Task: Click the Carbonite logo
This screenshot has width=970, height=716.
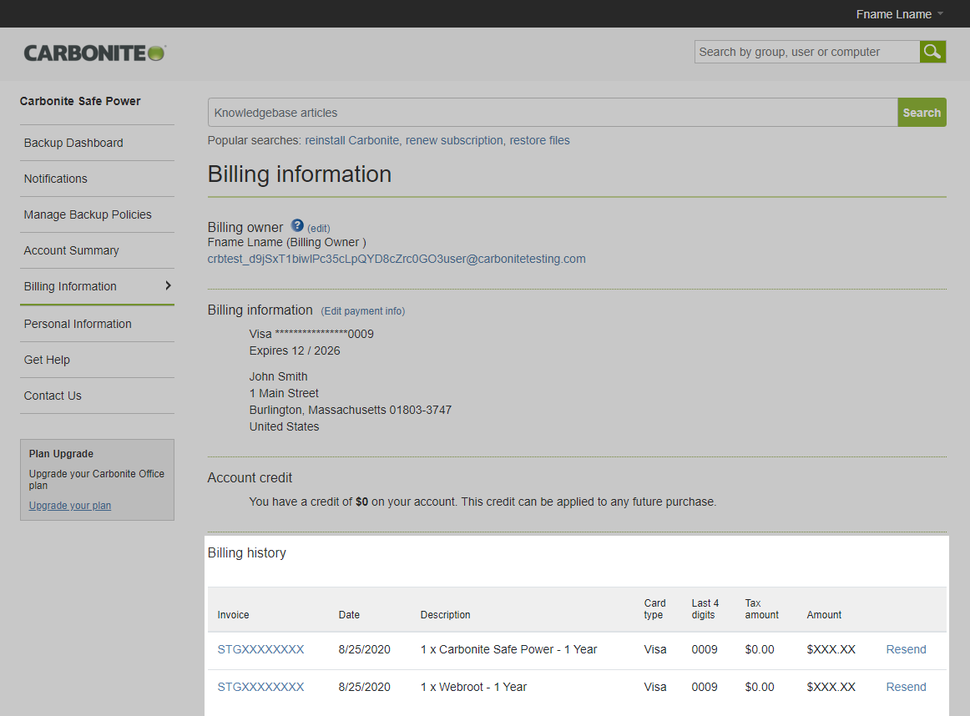Action: pos(93,52)
